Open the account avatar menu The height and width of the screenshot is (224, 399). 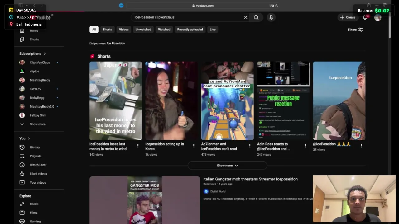378,17
